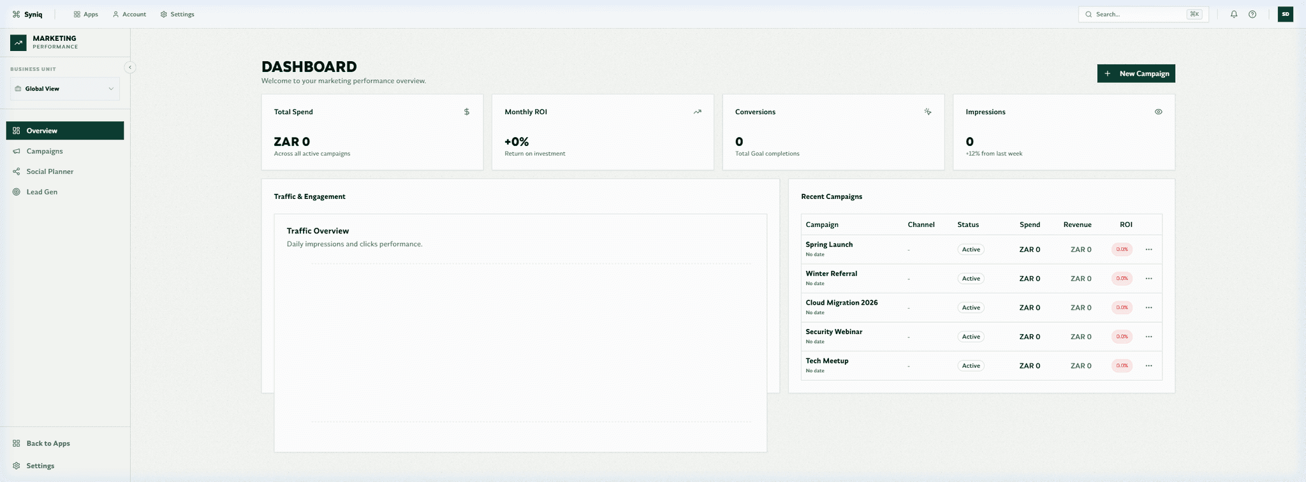Click the Conversions sparkle icon
Image resolution: width=1306 pixels, height=482 pixels.
[x=928, y=112]
